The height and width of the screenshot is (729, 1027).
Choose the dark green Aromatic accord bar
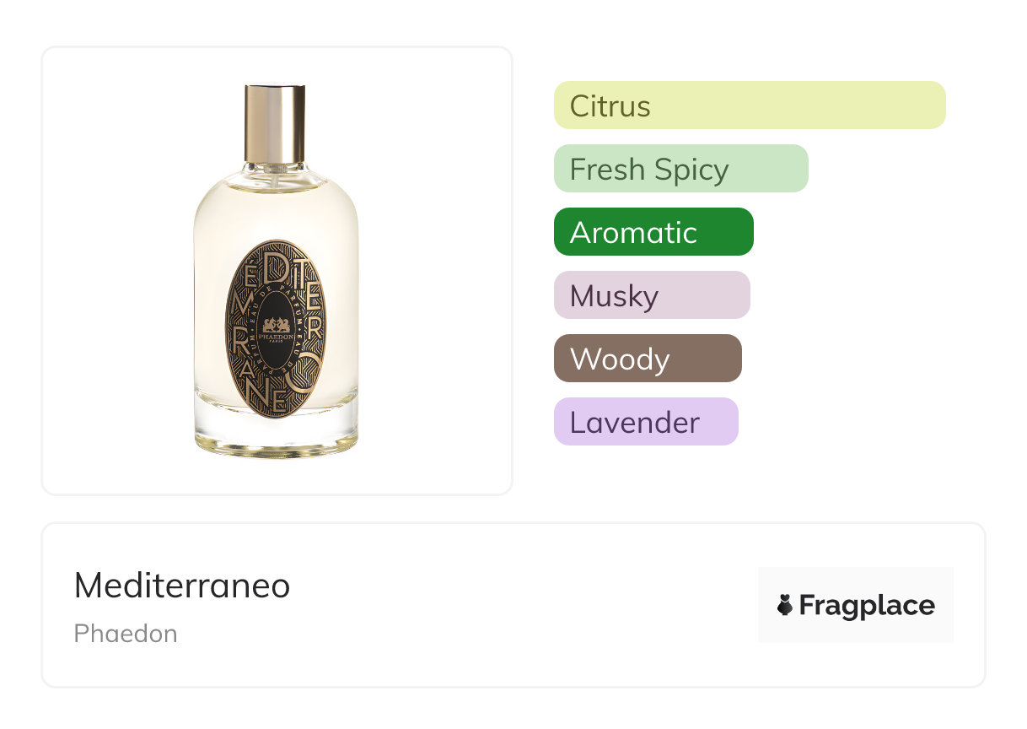(x=653, y=232)
